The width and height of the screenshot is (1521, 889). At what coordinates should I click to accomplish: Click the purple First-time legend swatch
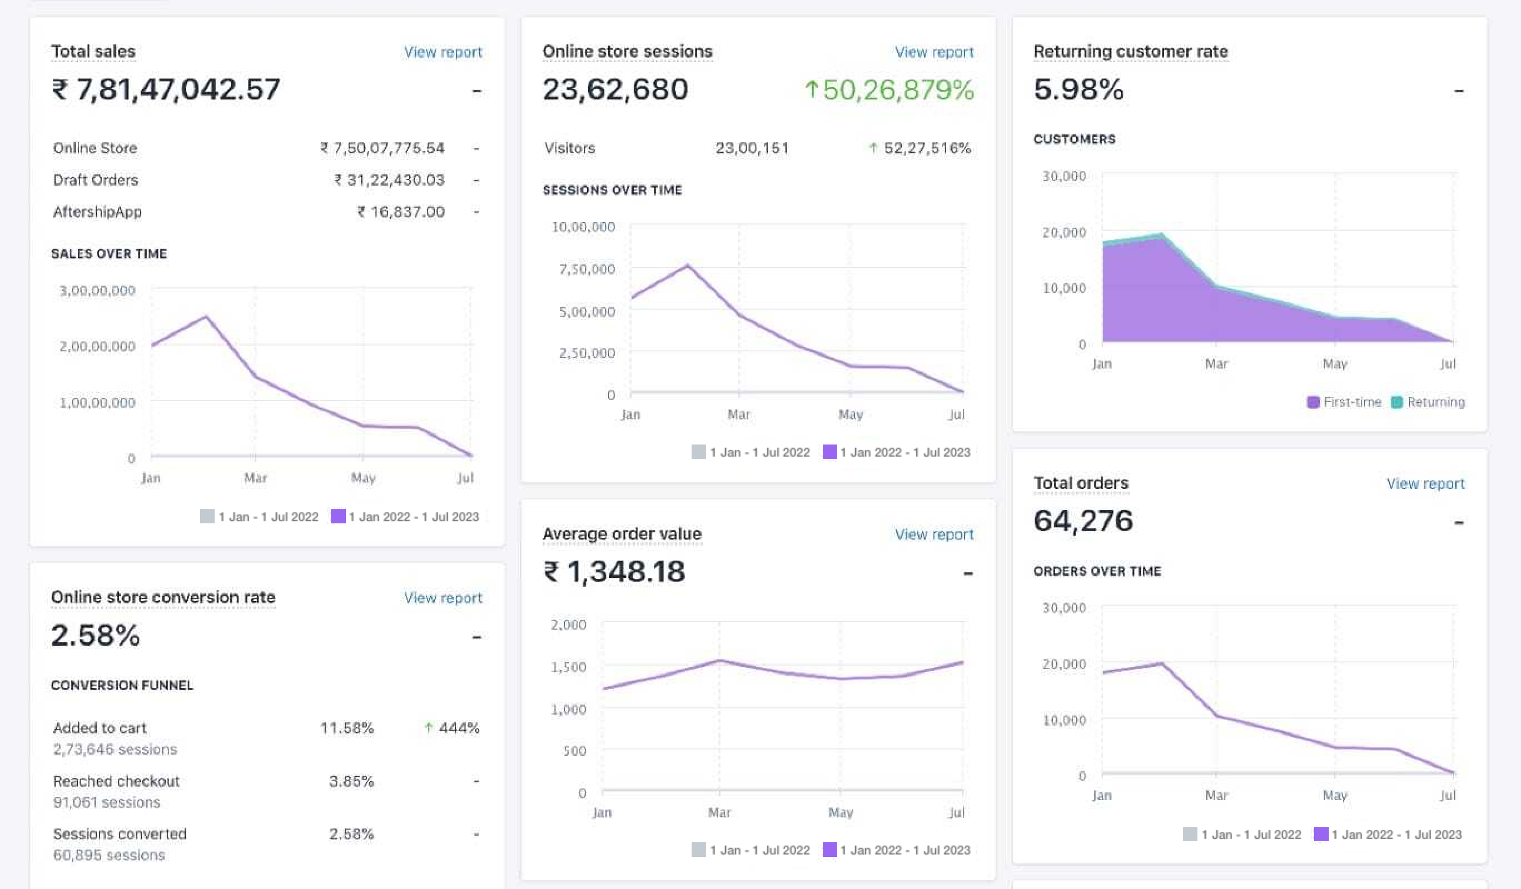point(1313,402)
